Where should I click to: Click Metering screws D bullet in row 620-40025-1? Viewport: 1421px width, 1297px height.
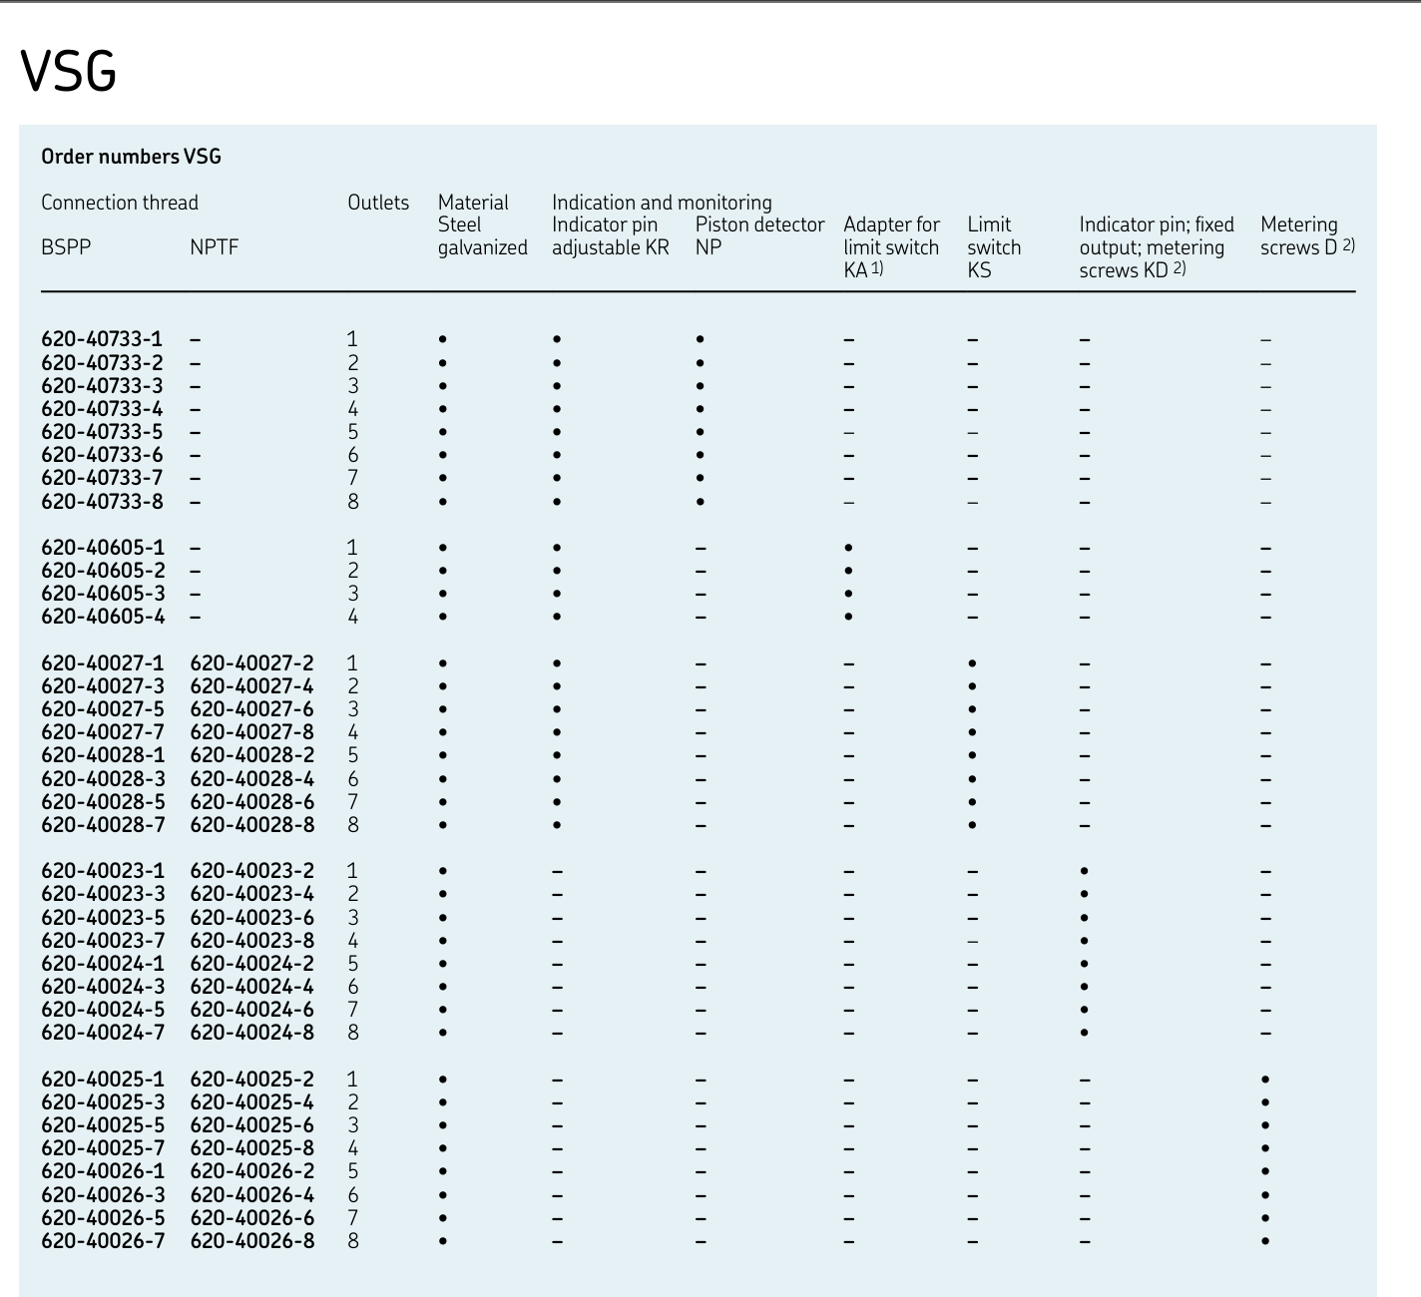tap(1265, 1080)
